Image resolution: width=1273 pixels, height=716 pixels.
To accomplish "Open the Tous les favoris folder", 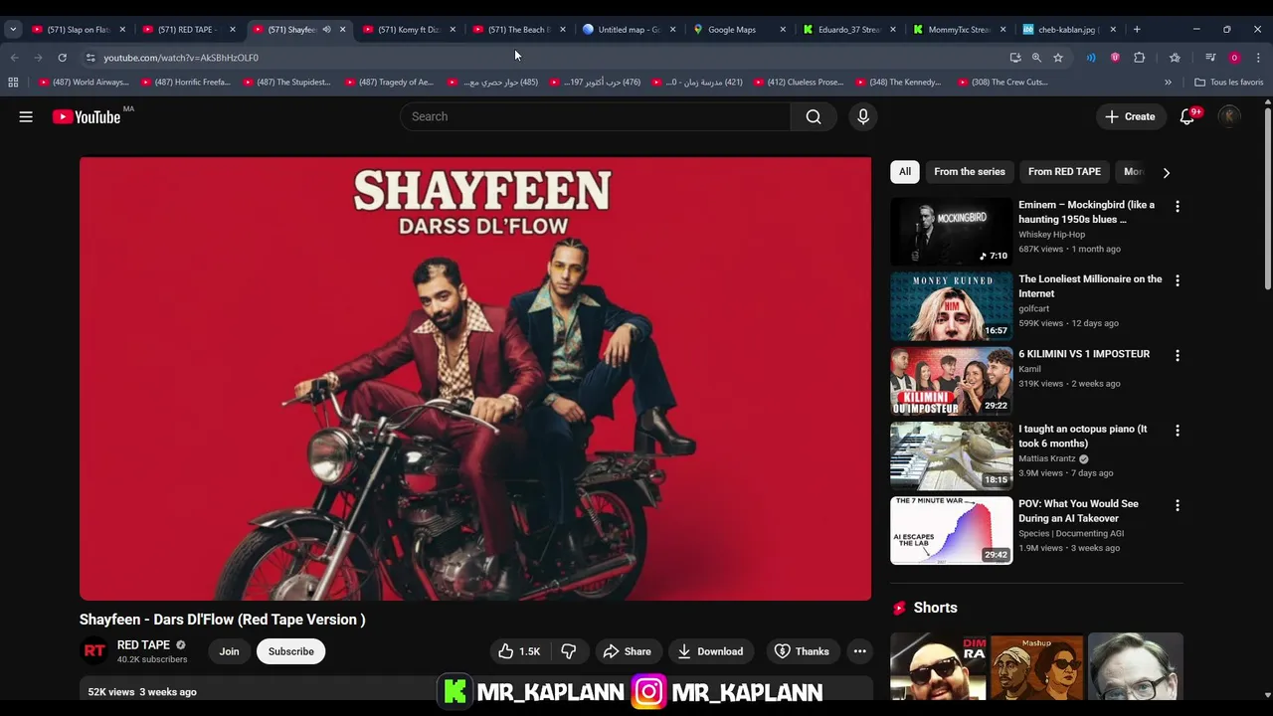I will pyautogui.click(x=1229, y=82).
